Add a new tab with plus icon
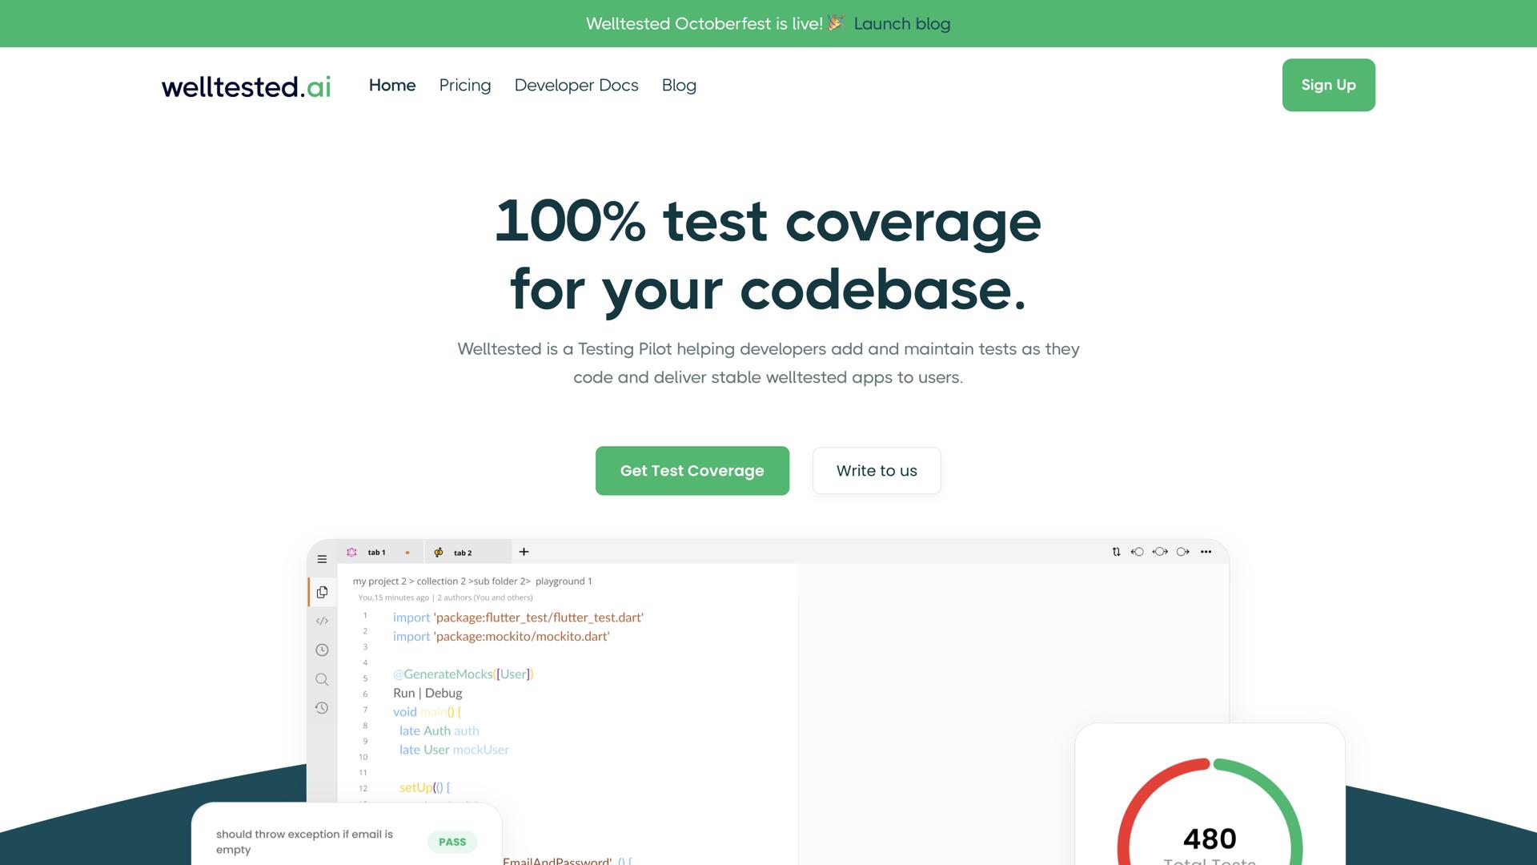This screenshot has width=1537, height=865. click(524, 552)
